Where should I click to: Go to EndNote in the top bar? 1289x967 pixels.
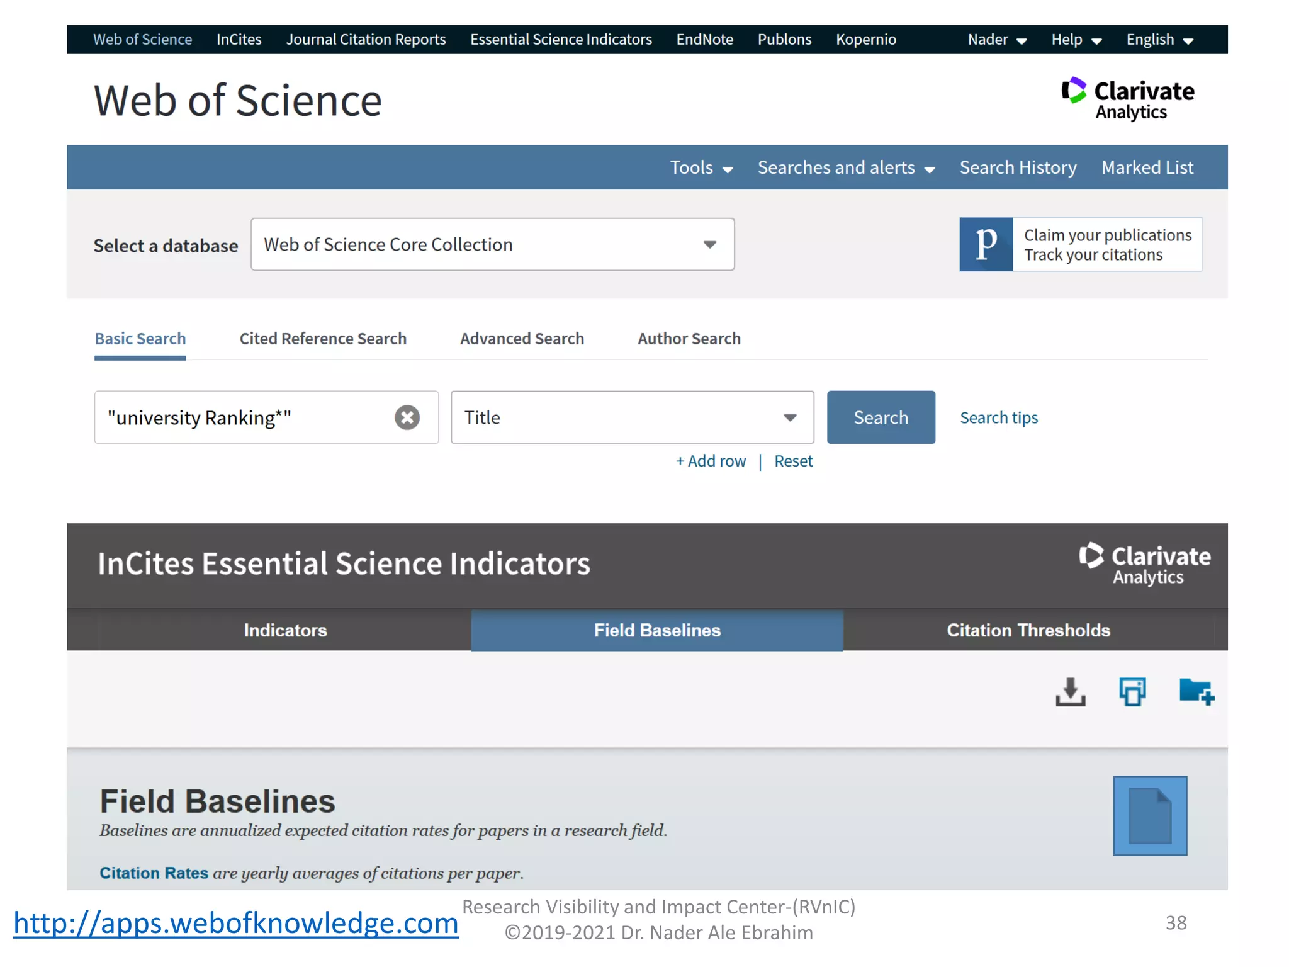(x=704, y=40)
